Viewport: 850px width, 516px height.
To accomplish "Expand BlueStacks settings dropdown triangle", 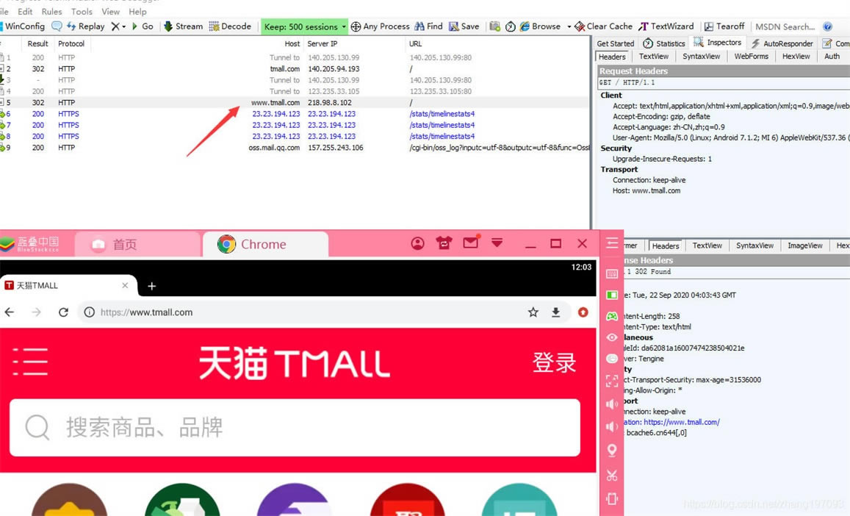I will tap(497, 242).
